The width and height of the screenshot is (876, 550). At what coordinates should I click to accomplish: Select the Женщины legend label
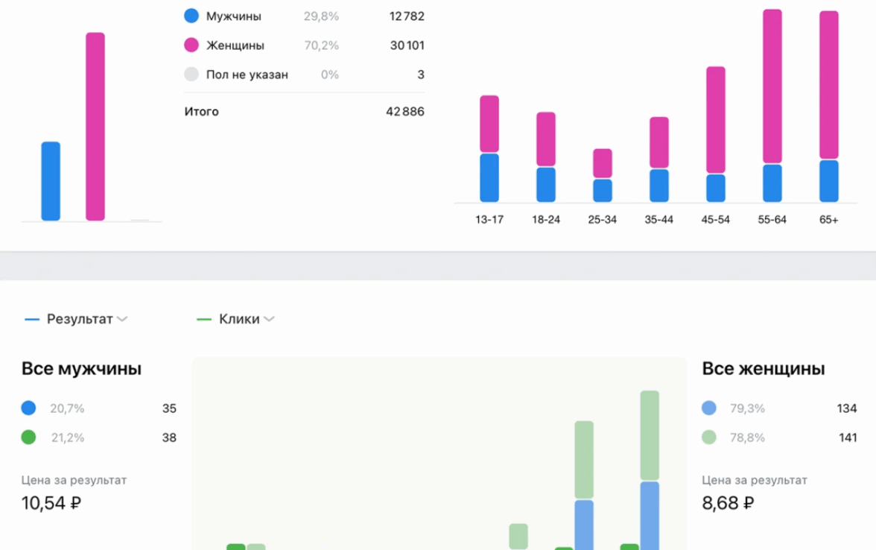[x=235, y=45]
